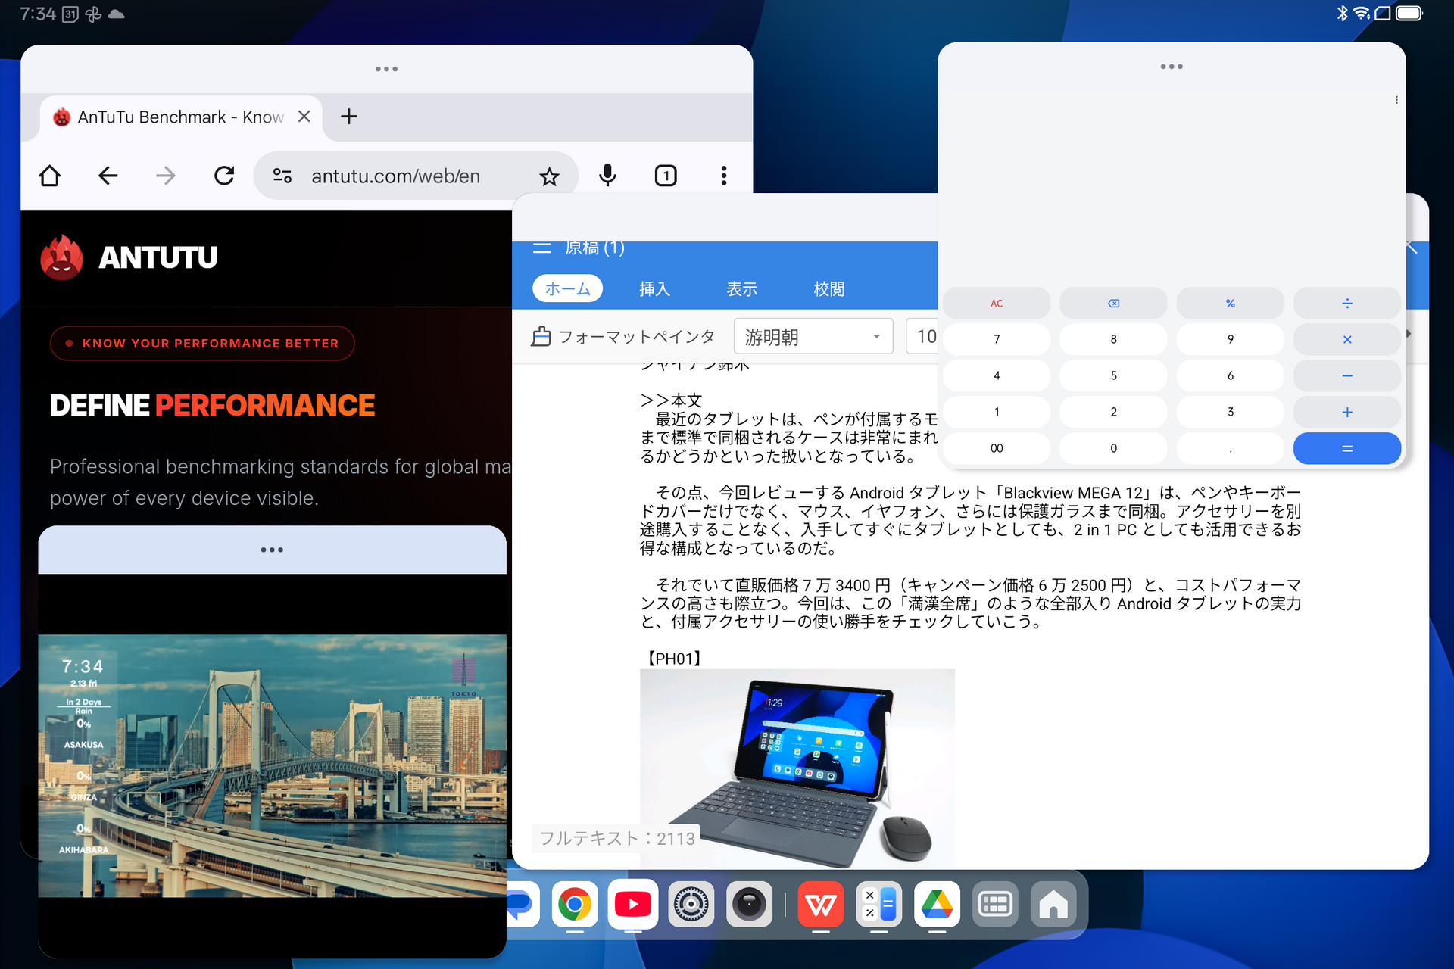
Task: Bookmark page with star icon
Action: (549, 176)
